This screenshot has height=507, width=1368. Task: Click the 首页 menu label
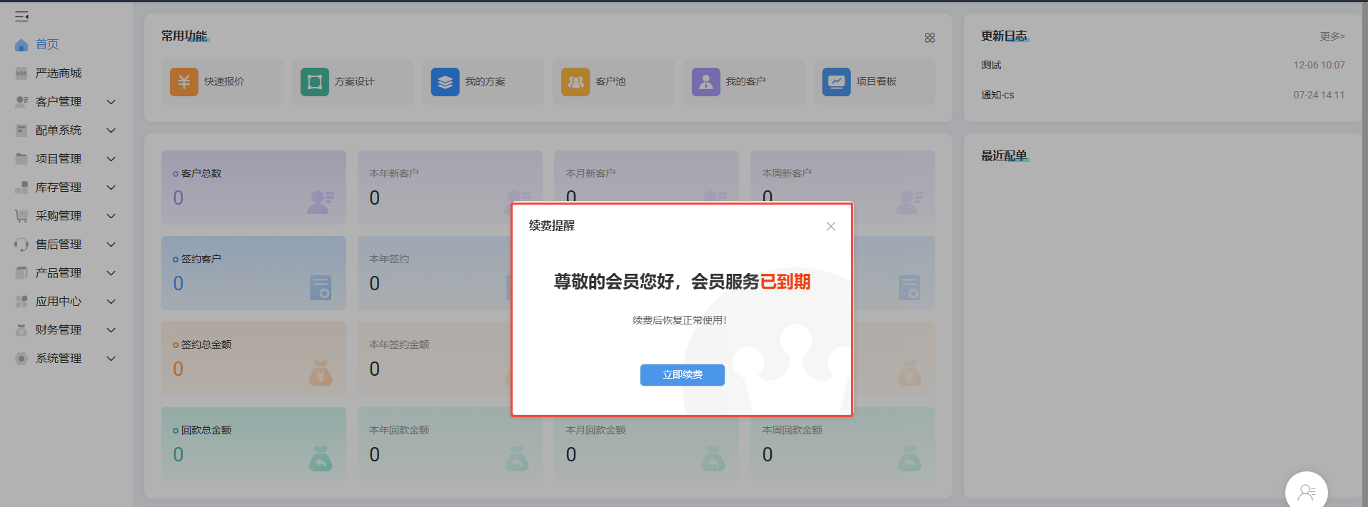47,45
